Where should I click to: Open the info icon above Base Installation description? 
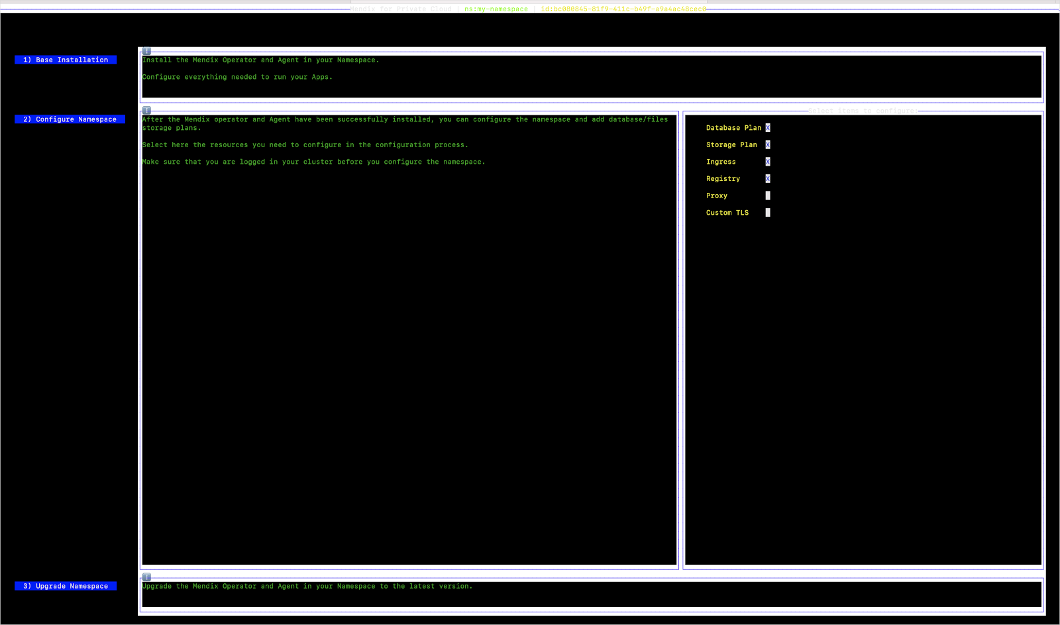[x=145, y=51]
